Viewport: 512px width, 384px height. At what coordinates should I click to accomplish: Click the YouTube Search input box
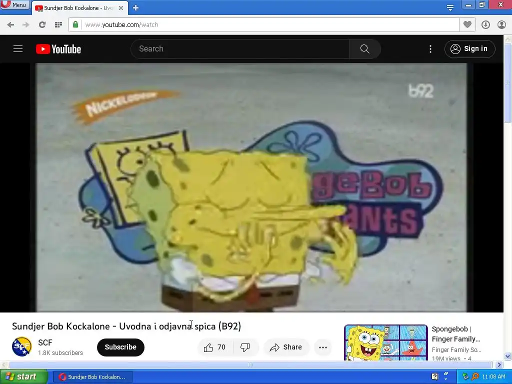240,49
